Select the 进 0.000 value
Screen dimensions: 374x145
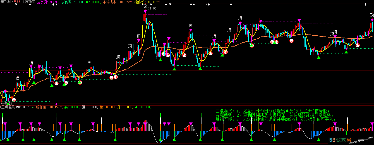pyautogui.click(x=90, y=107)
